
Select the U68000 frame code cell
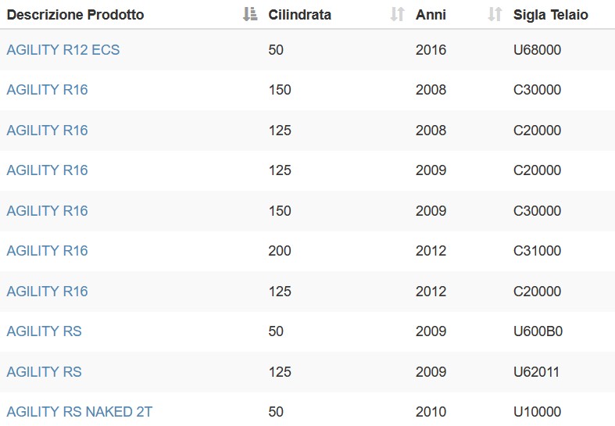537,50
